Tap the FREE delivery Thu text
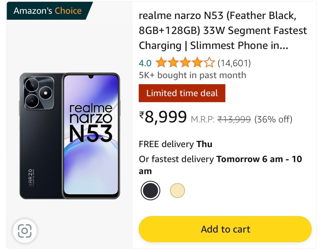323x251 pixels. [x=175, y=144]
